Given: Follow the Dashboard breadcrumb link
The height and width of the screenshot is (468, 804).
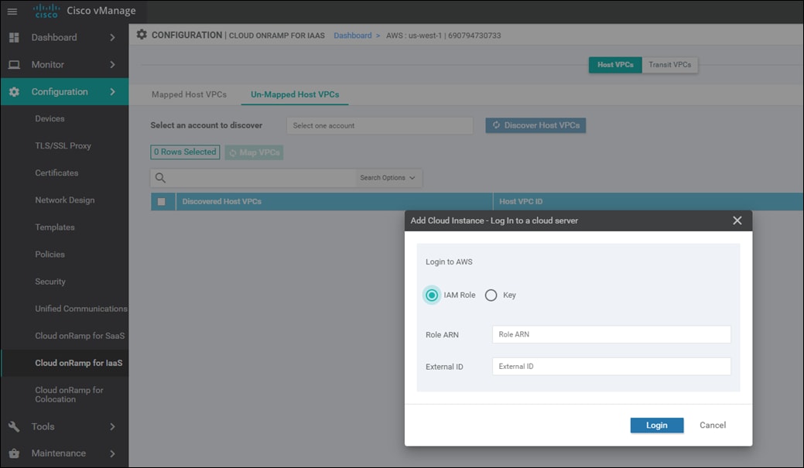Looking at the screenshot, I should click(x=353, y=36).
